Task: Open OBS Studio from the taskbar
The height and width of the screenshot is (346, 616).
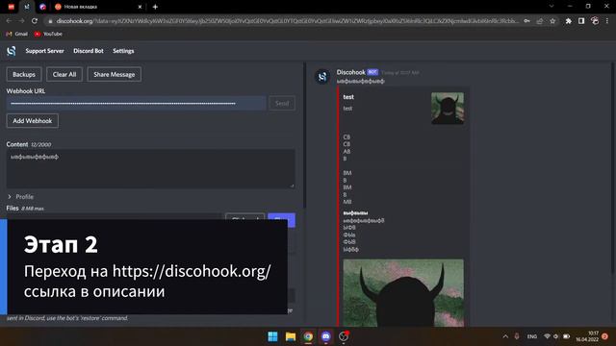Action: pos(344,336)
